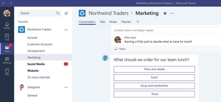
Task: Open the Development channel
Action: [36, 51]
